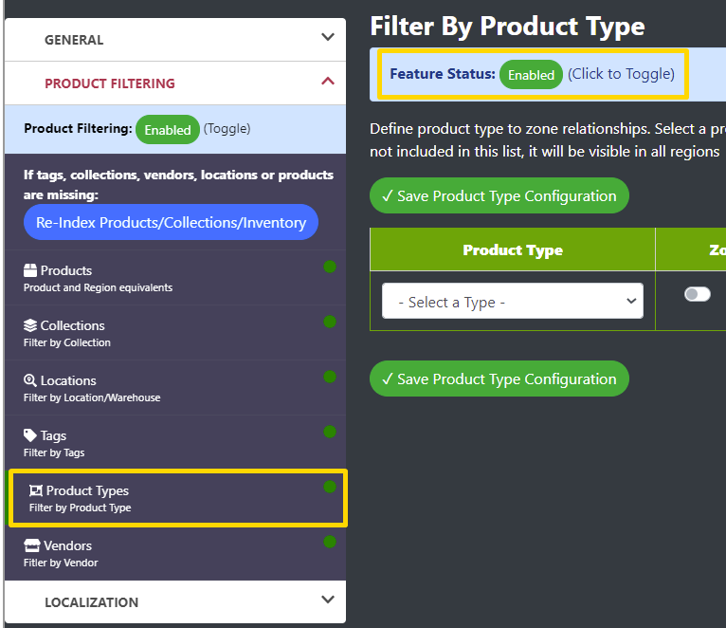Open Products filtering page
Image resolution: width=726 pixels, height=628 pixels.
click(175, 278)
